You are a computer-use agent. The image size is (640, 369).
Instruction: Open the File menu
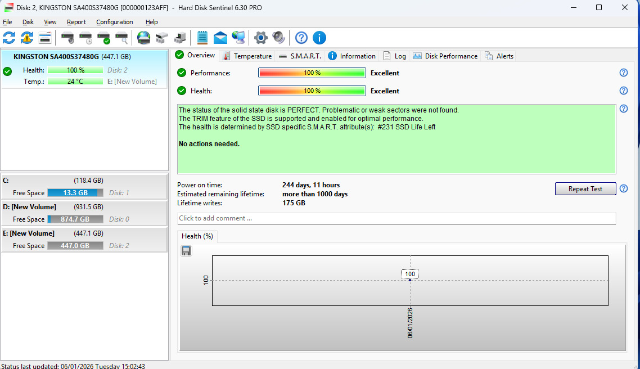[x=7, y=22]
